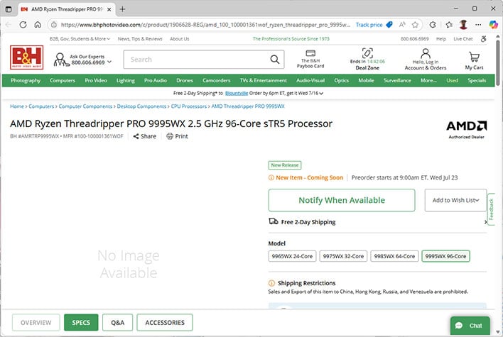503x337 pixels.
Task: Click the Blountville location link
Action: (x=237, y=93)
